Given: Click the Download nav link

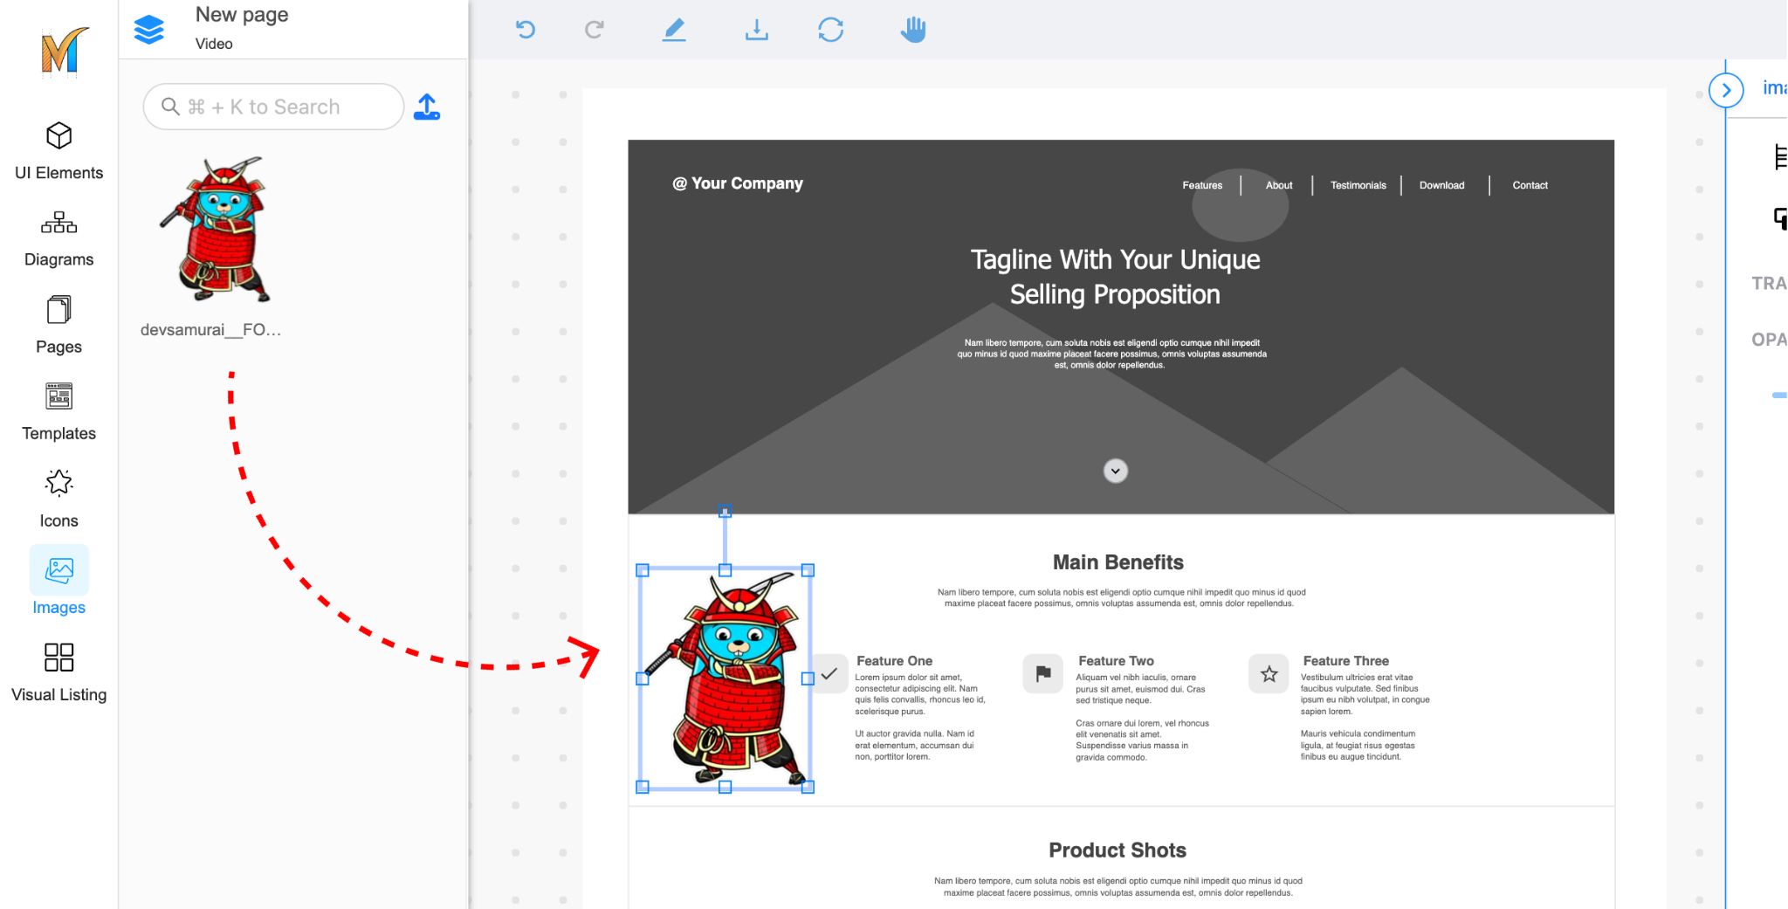Looking at the screenshot, I should [1441, 185].
